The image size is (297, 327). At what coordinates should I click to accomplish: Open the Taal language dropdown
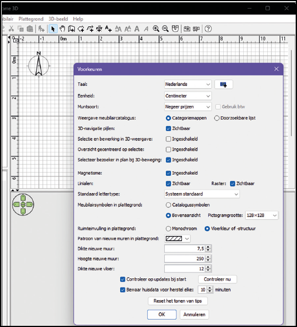(188, 84)
